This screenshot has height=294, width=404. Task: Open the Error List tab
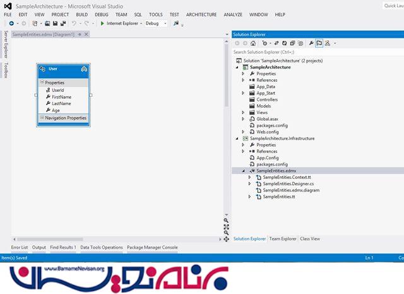(20, 247)
